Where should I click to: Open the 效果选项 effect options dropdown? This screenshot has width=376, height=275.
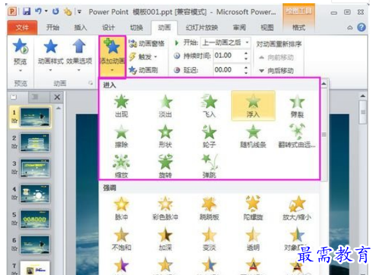[79, 55]
